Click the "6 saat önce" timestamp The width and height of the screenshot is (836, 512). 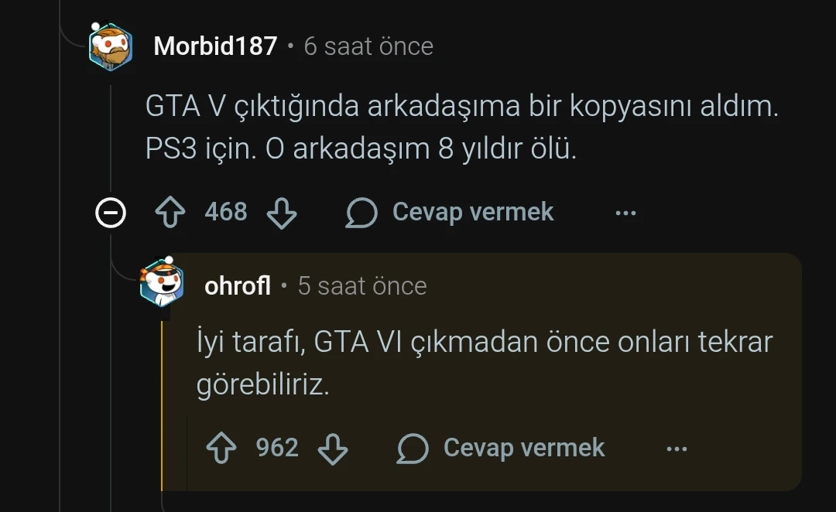click(x=368, y=46)
